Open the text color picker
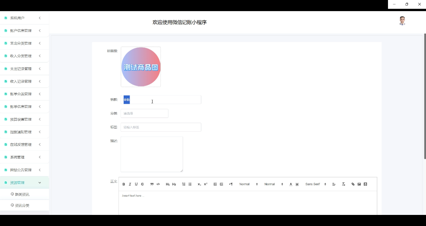This screenshot has width=426, height=226. pos(291,184)
